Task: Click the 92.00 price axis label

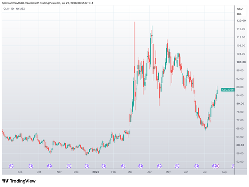Action: click(240, 79)
